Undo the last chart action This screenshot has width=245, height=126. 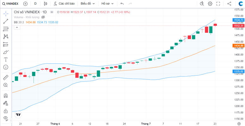(122, 3)
